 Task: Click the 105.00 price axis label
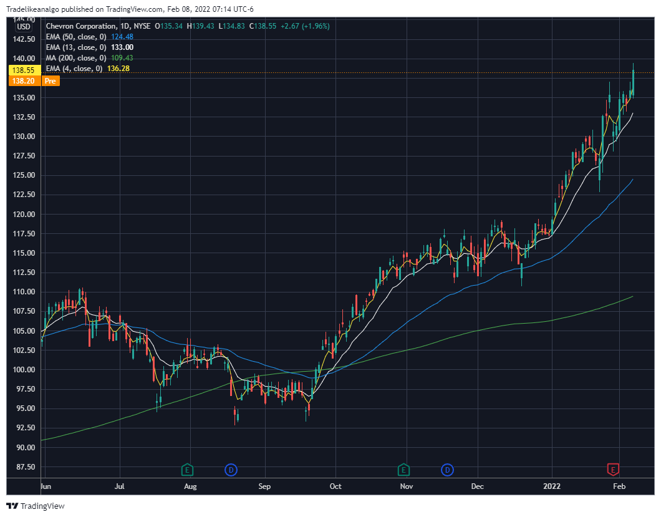click(24, 331)
